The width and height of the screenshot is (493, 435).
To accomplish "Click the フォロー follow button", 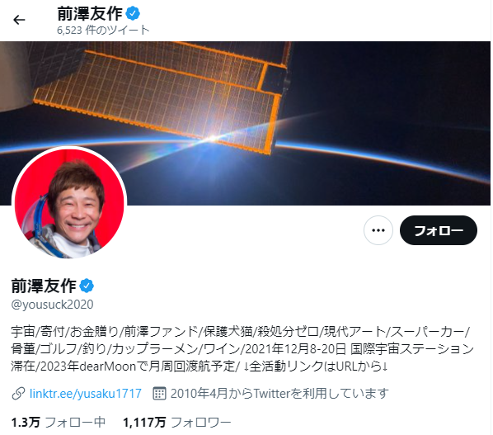I will [439, 230].
